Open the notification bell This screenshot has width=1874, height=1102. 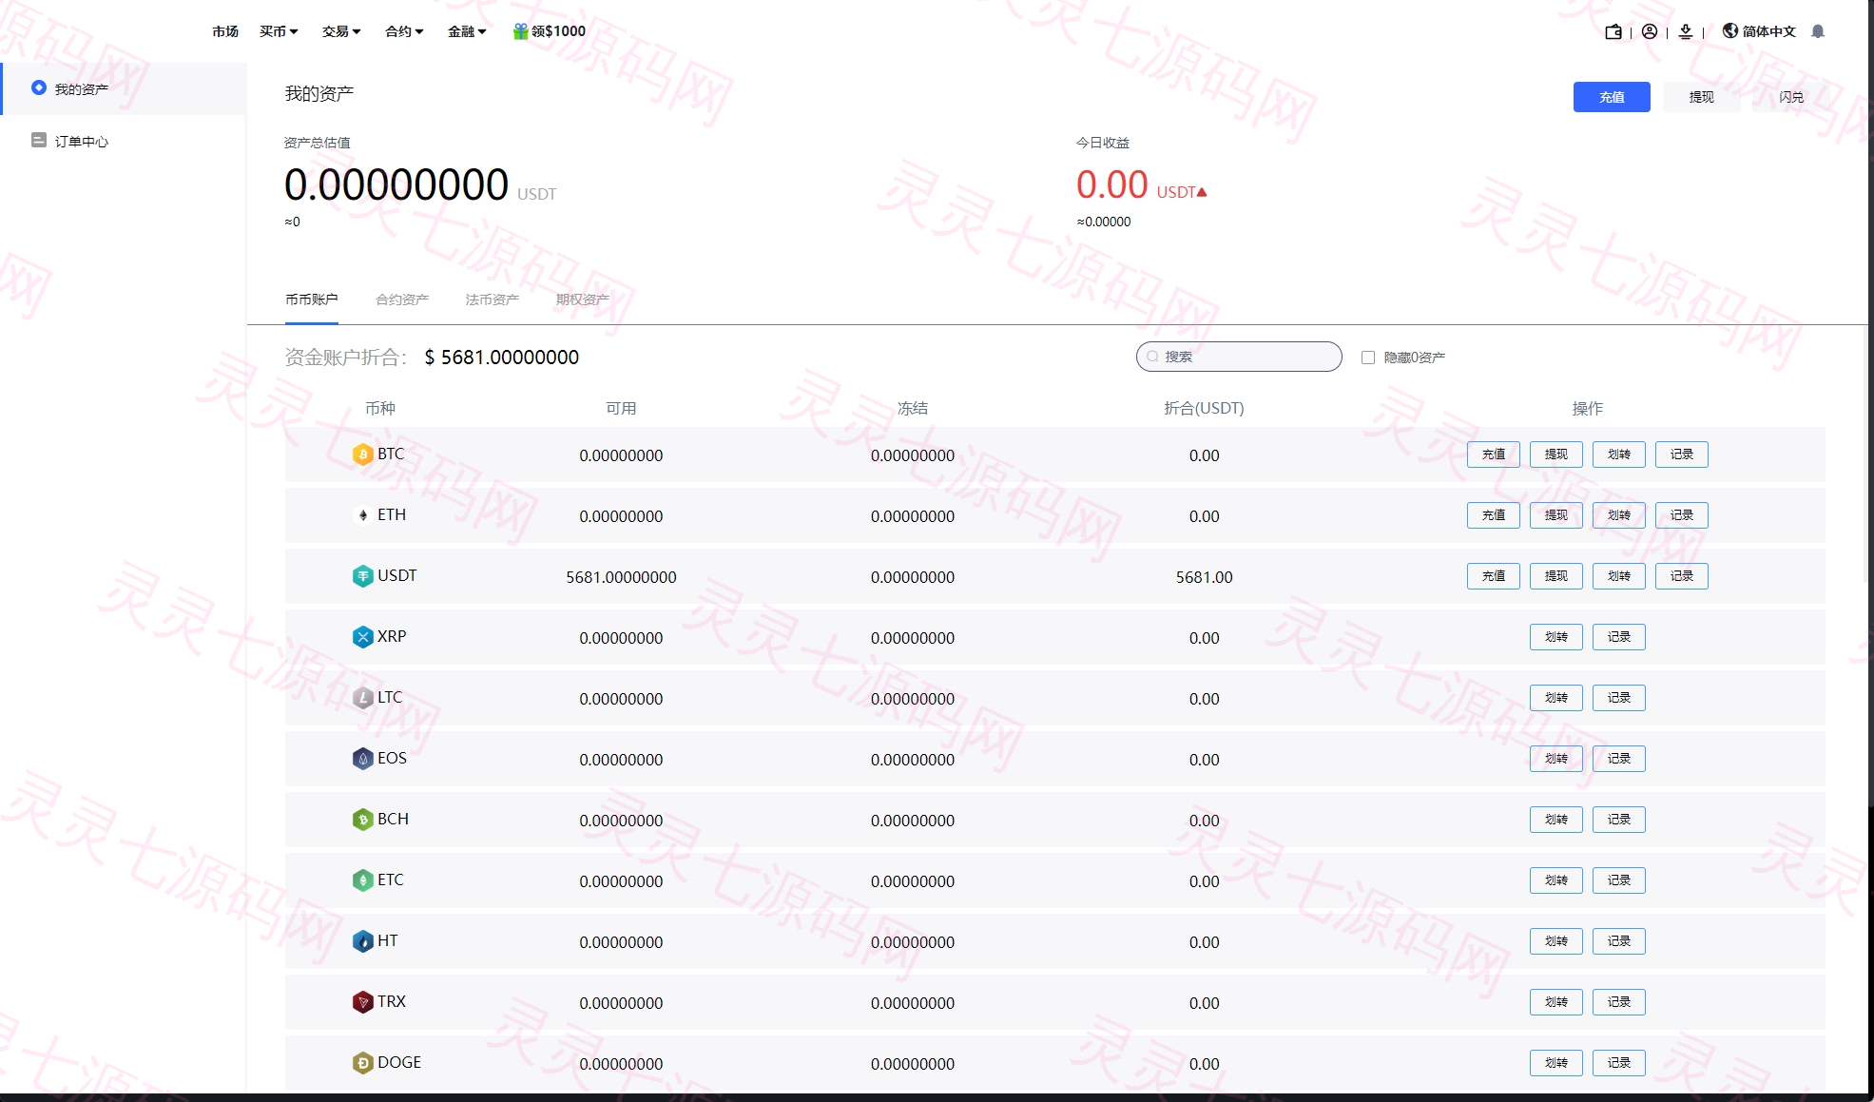1818,31
